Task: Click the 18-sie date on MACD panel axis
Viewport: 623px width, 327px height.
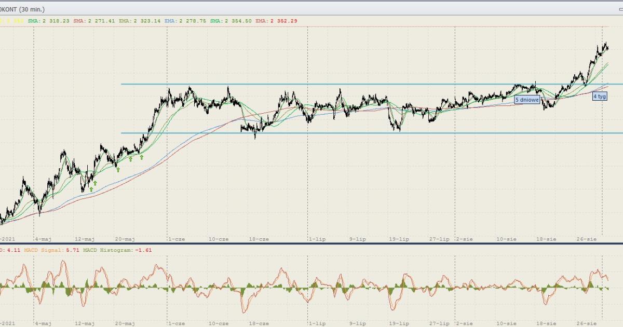Action: point(546,323)
